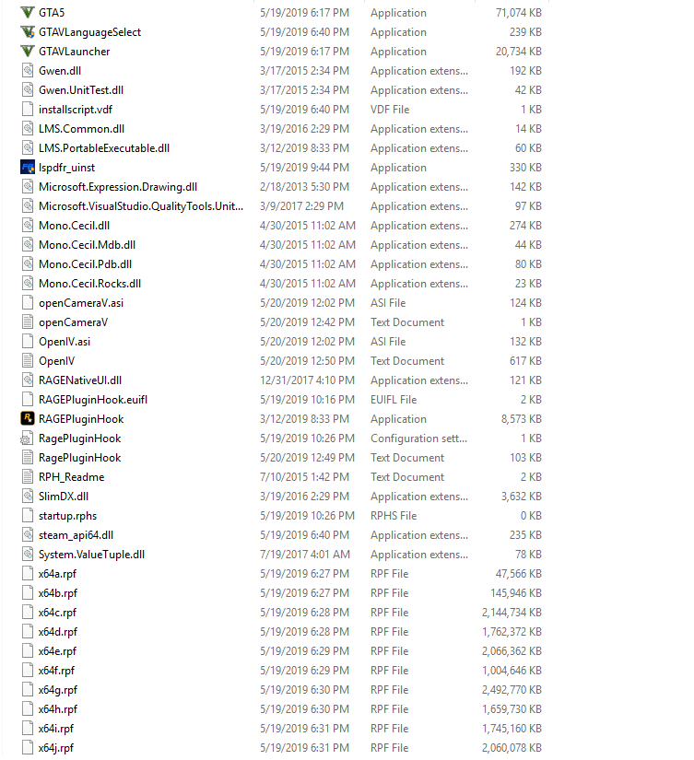Click the 71,074 KB size value
Screen dimensions: 694x760
pos(519,13)
